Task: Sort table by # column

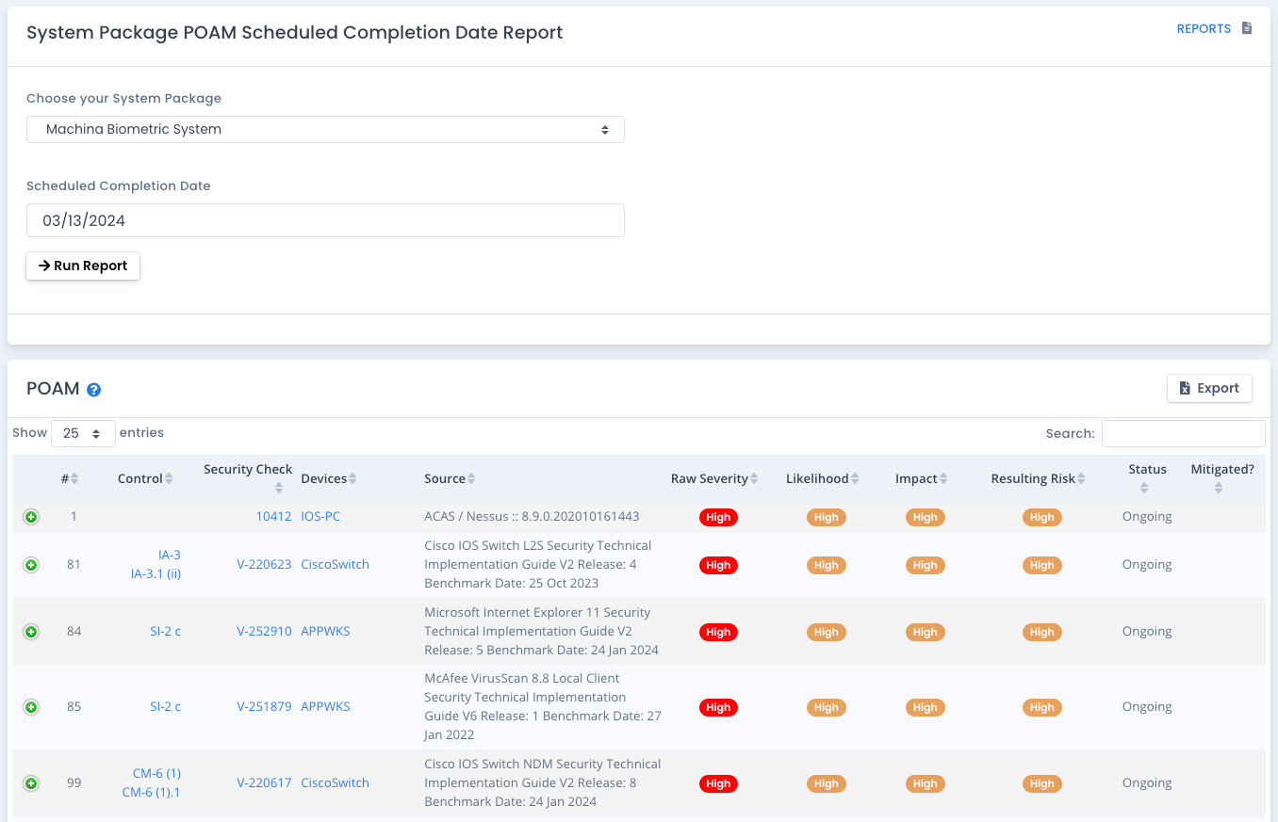Action: 70,478
